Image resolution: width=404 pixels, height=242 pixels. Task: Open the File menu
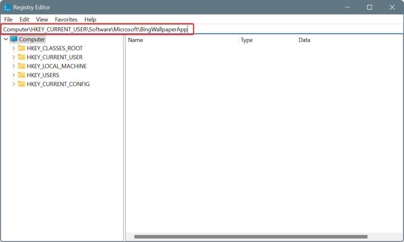8,19
